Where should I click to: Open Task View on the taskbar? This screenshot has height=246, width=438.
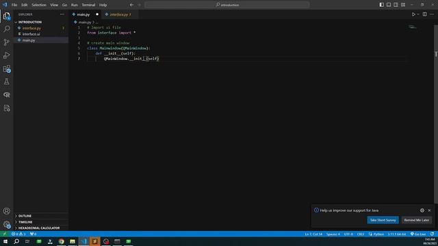pos(27,241)
